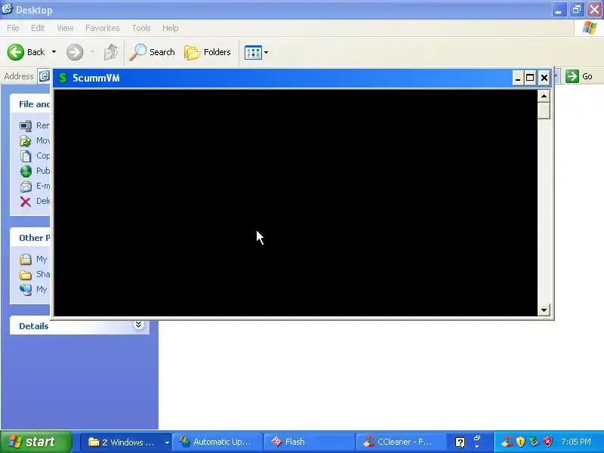Screen dimensions: 604x453
Task: Open the grouped Windows Explorer taskbar button
Action: pyautogui.click(x=125, y=442)
